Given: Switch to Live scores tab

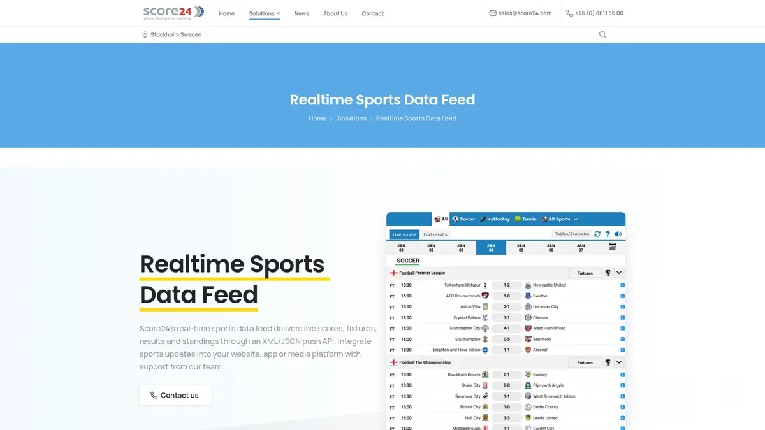Looking at the screenshot, I should pos(404,234).
